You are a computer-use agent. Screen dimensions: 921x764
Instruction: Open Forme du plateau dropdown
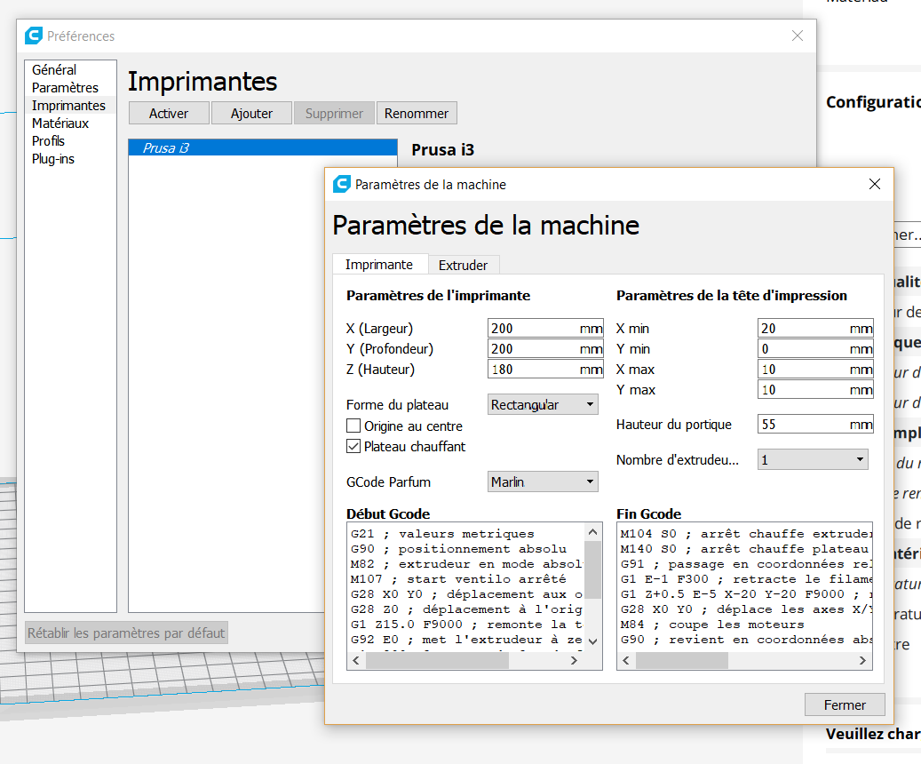point(543,404)
